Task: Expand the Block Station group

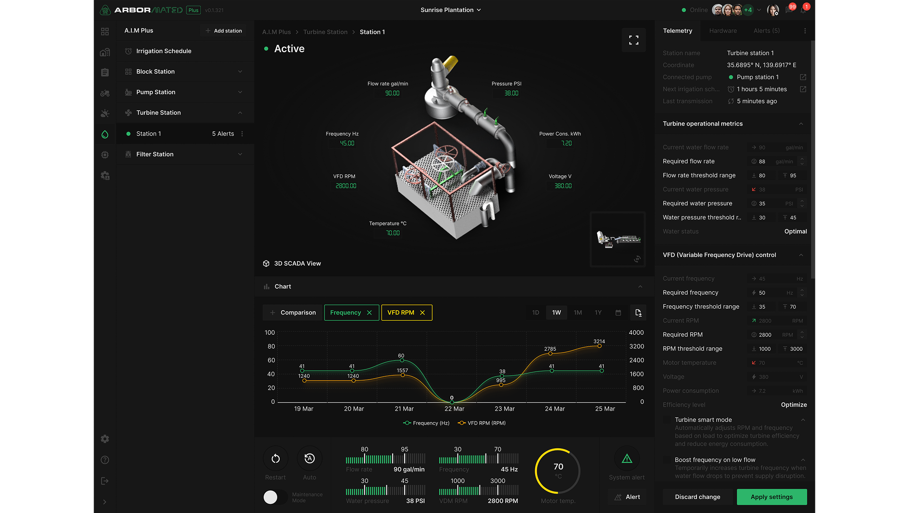Action: coord(185,71)
